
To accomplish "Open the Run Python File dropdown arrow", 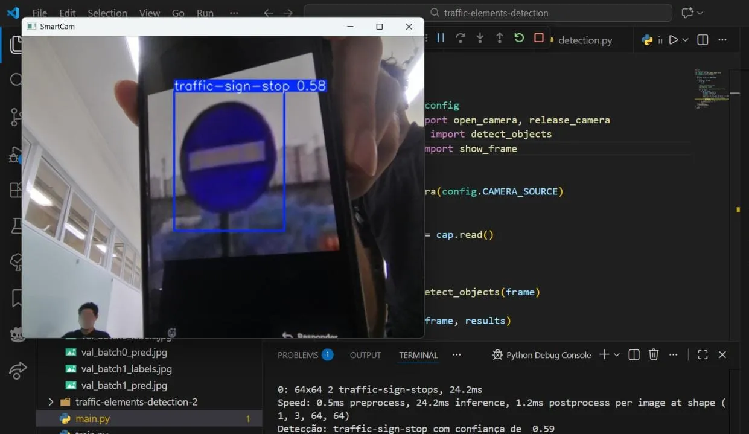I will (x=686, y=40).
